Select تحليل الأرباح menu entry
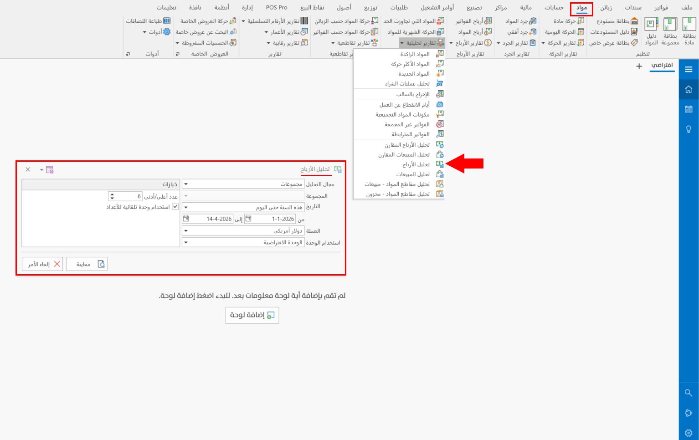The height and width of the screenshot is (440, 699). pyautogui.click(x=399, y=164)
